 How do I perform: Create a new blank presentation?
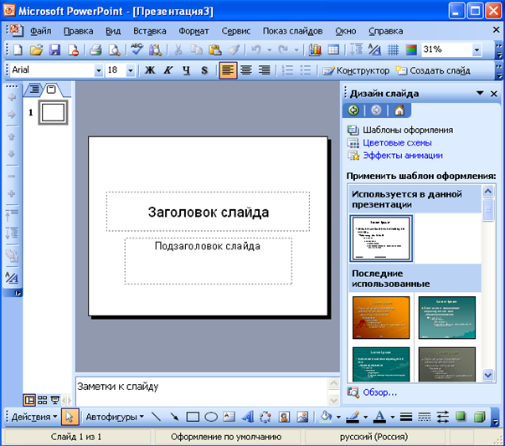(18, 50)
